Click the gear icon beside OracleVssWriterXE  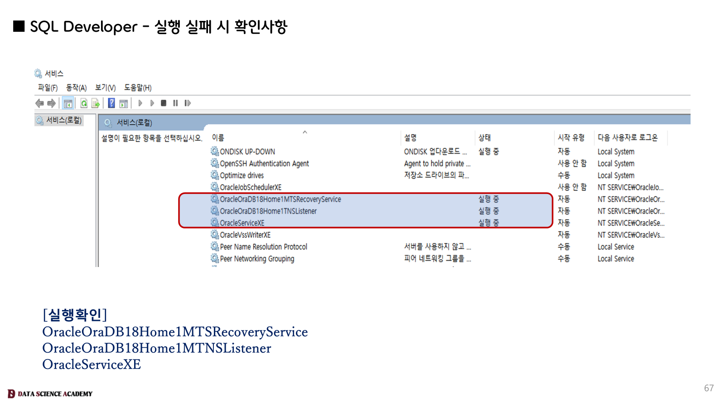215,234
